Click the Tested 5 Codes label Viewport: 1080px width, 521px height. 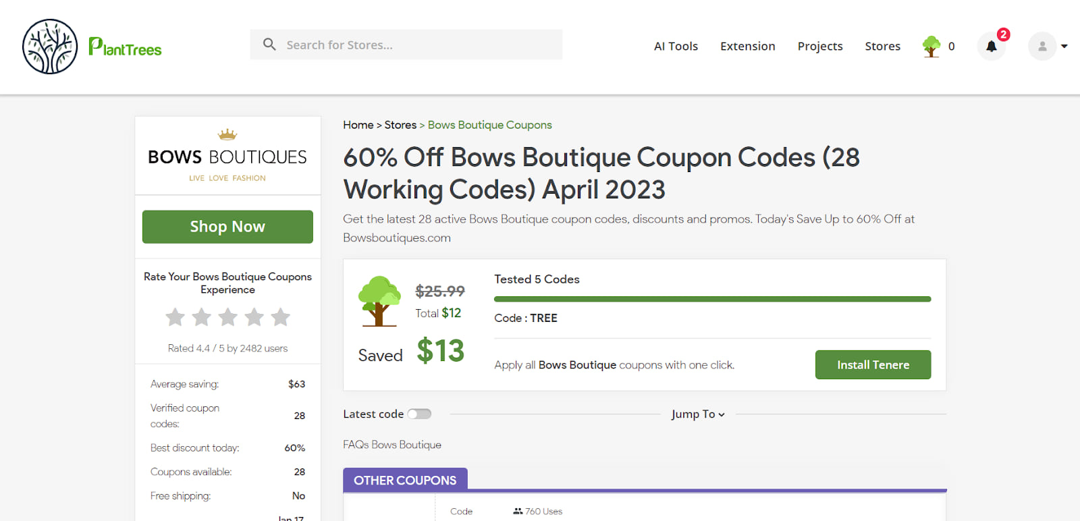pyautogui.click(x=537, y=279)
